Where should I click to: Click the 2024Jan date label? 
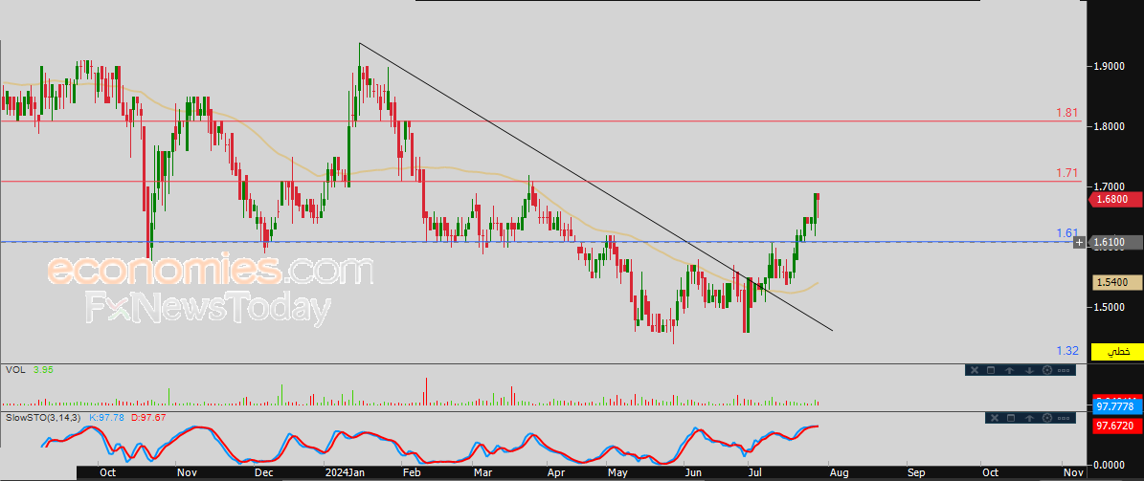tap(345, 472)
